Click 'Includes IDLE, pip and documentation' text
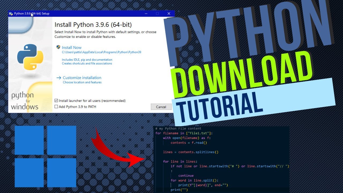The height and width of the screenshot is (193, 343). [x=87, y=60]
